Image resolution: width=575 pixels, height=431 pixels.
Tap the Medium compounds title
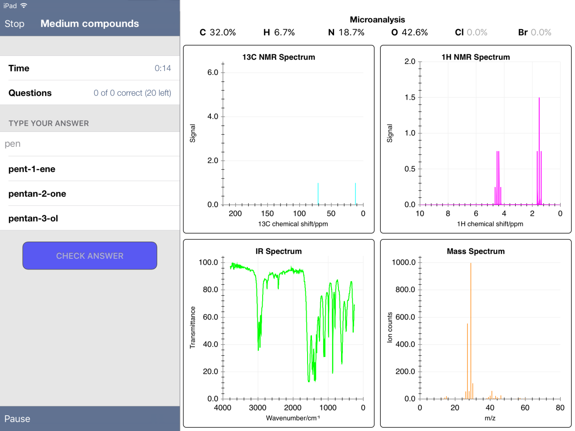coord(90,24)
